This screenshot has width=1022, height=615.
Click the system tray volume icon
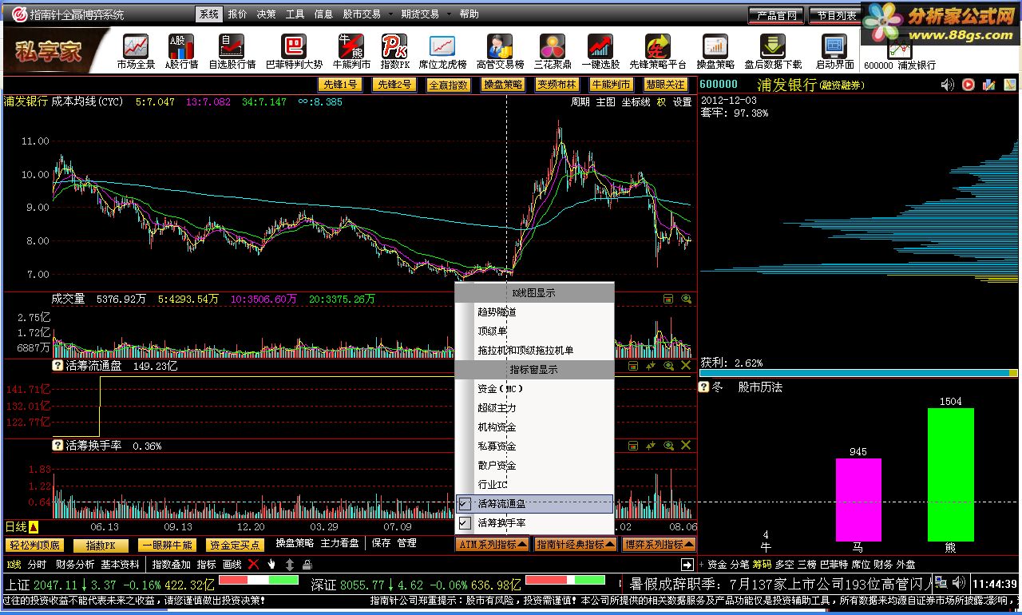click(959, 583)
